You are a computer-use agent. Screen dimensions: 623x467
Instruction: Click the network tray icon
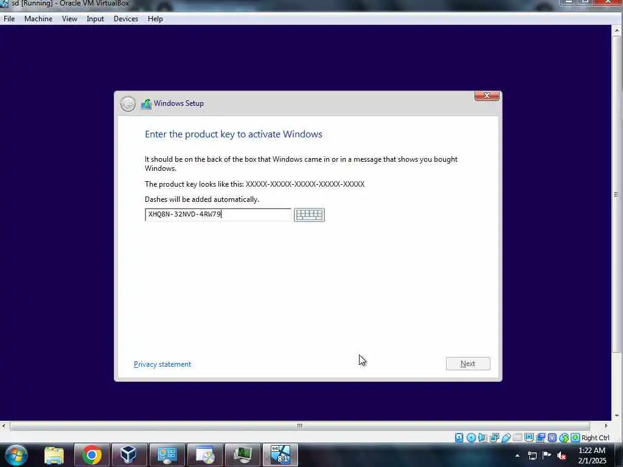pos(532,455)
